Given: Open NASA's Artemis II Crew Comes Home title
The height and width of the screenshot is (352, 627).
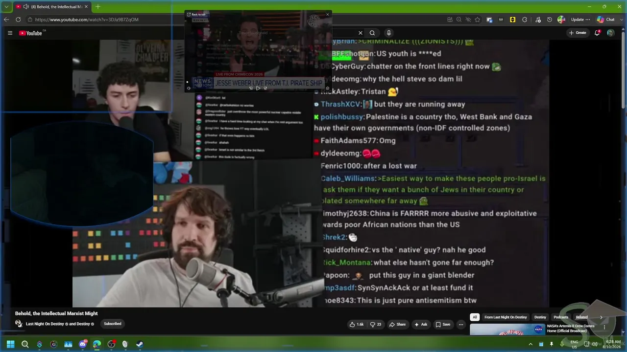Looking at the screenshot, I should [x=571, y=329].
